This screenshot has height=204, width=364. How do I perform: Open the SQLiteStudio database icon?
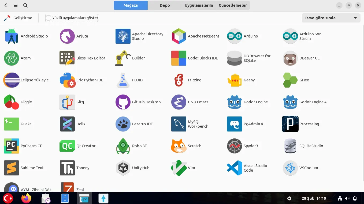[290, 146]
